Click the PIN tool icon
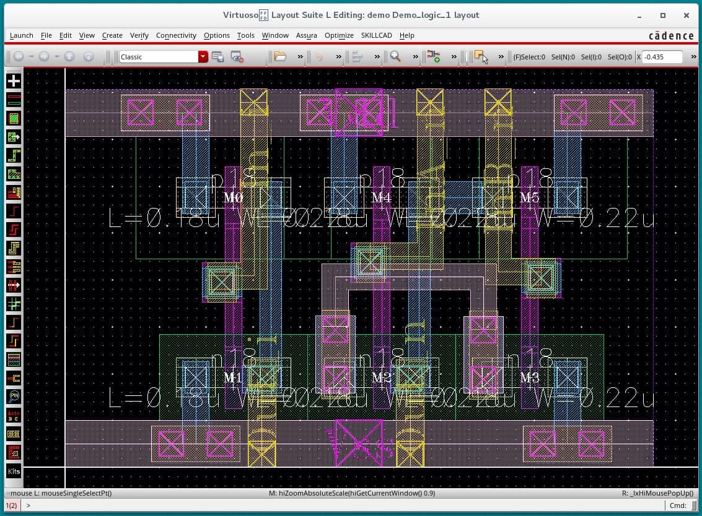 tap(13, 396)
